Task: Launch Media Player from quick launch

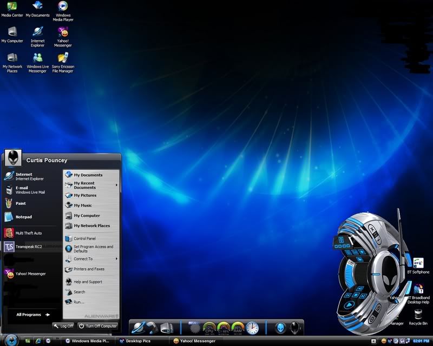Action: (x=48, y=341)
